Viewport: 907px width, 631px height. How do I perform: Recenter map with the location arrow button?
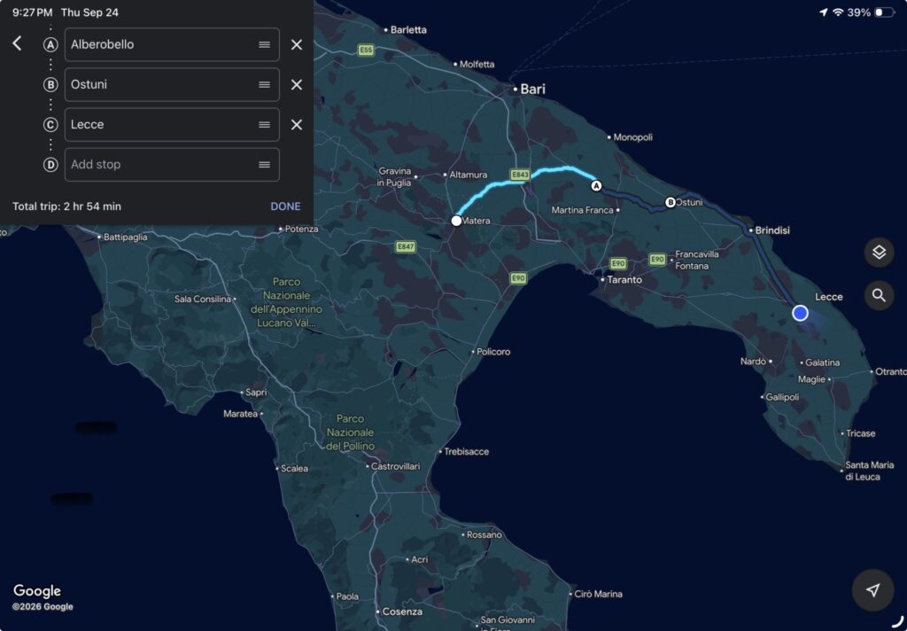click(872, 590)
